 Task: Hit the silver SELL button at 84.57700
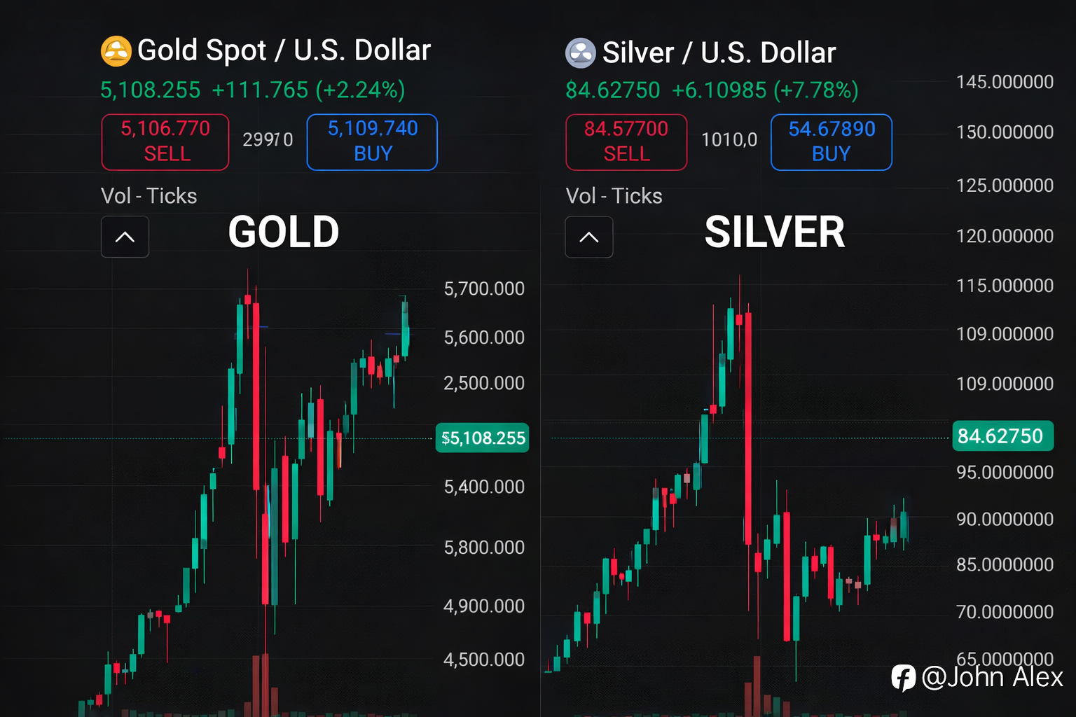[626, 142]
